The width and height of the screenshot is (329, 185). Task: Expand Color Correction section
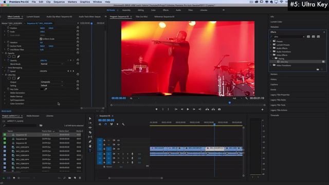5,103
